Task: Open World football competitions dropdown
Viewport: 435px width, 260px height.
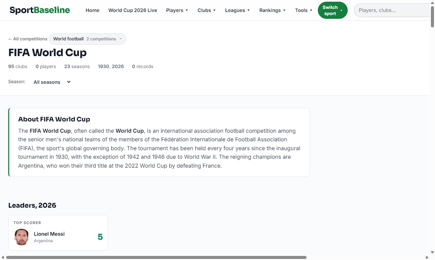Action: (x=87, y=39)
